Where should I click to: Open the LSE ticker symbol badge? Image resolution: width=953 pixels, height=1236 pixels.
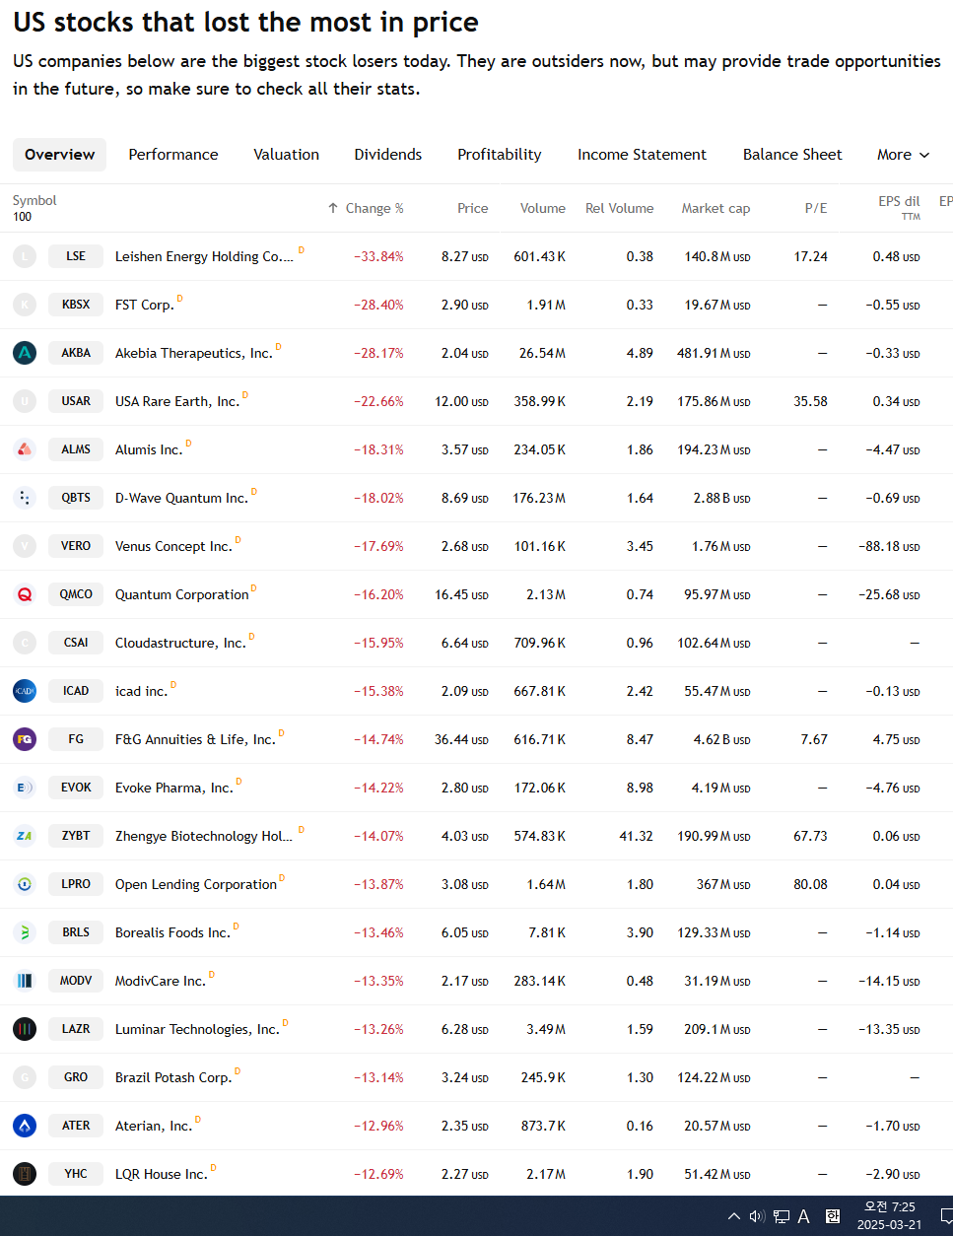pos(76,256)
